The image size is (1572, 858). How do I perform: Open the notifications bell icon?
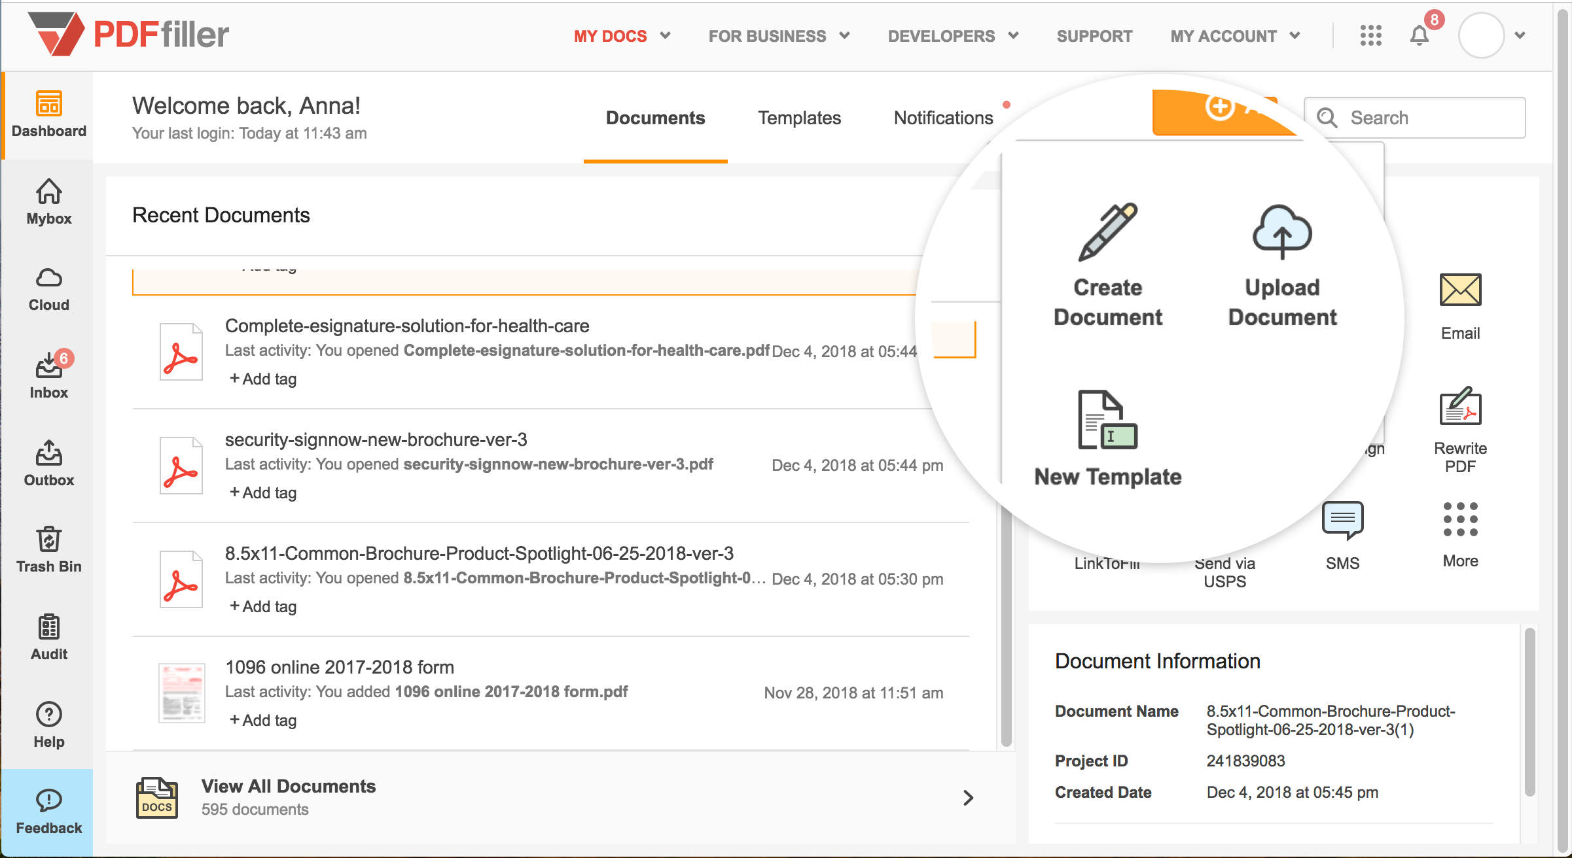tap(1419, 36)
